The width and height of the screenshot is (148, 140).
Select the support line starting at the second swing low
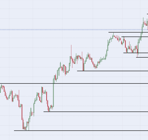tap(96, 112)
